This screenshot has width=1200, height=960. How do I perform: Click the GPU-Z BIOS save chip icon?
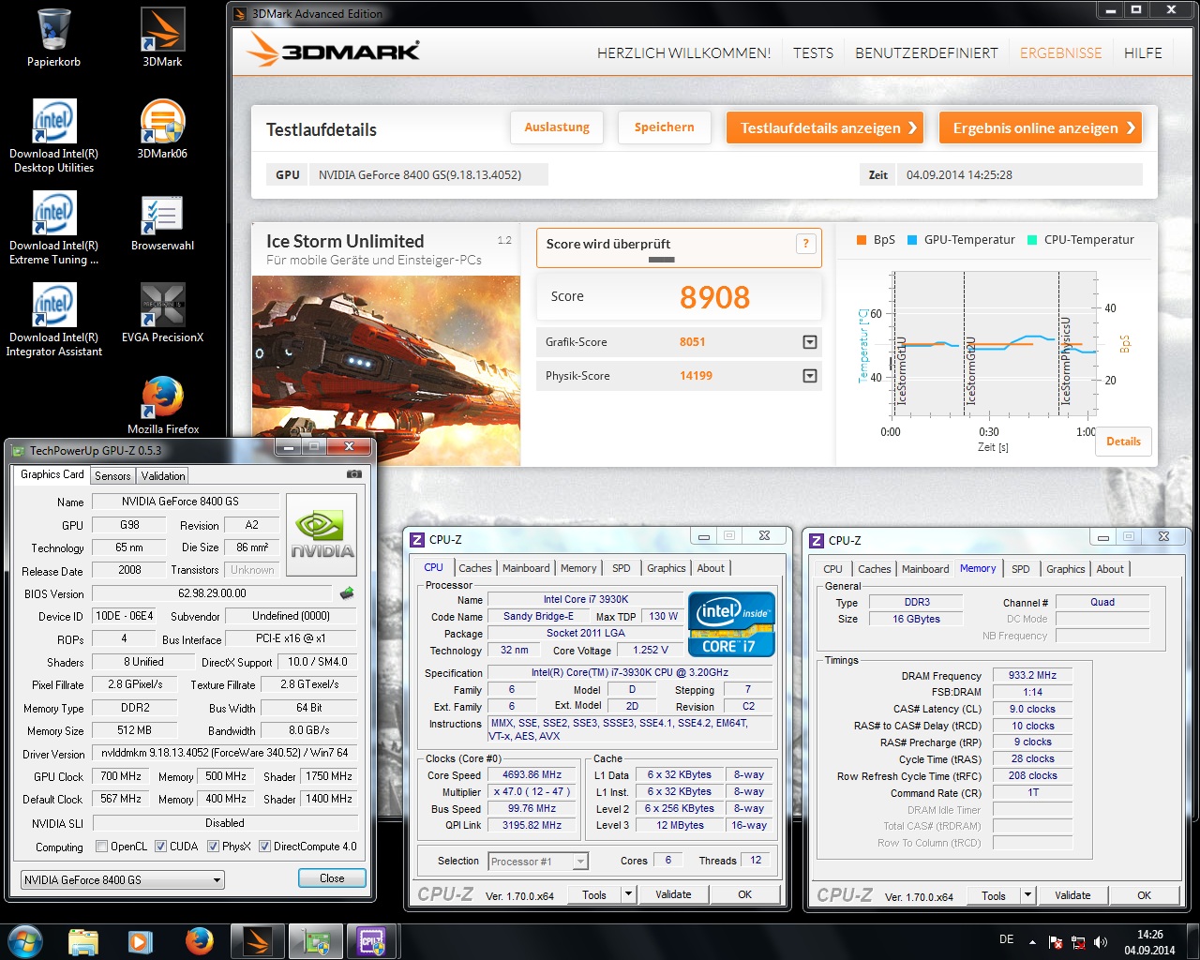(x=347, y=592)
